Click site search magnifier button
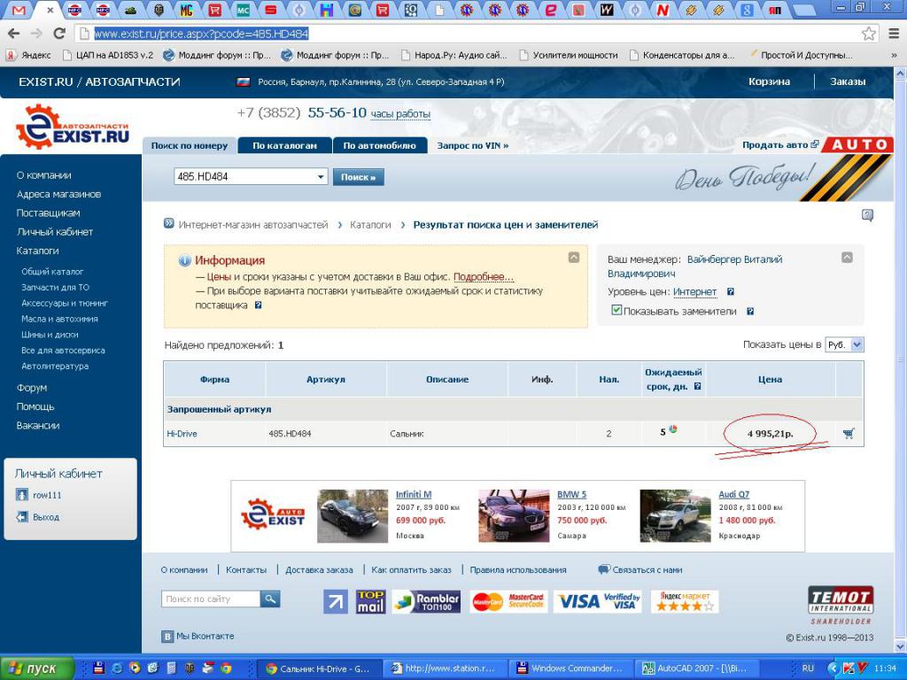This screenshot has height=680, width=907. click(x=270, y=599)
